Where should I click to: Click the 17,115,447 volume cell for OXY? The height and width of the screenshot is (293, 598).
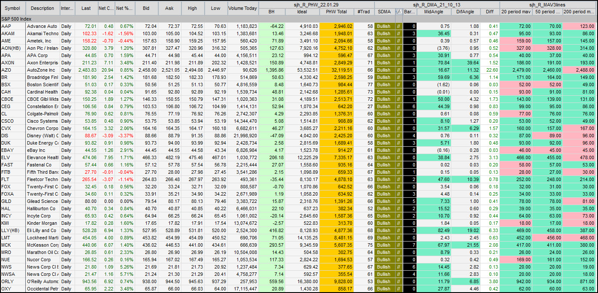coord(243,289)
